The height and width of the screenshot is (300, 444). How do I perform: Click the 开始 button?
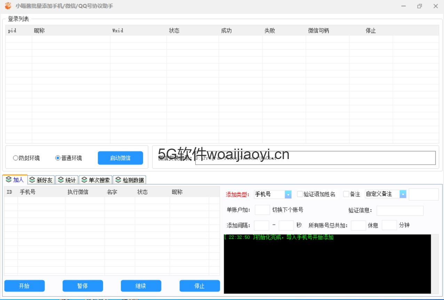click(24, 286)
